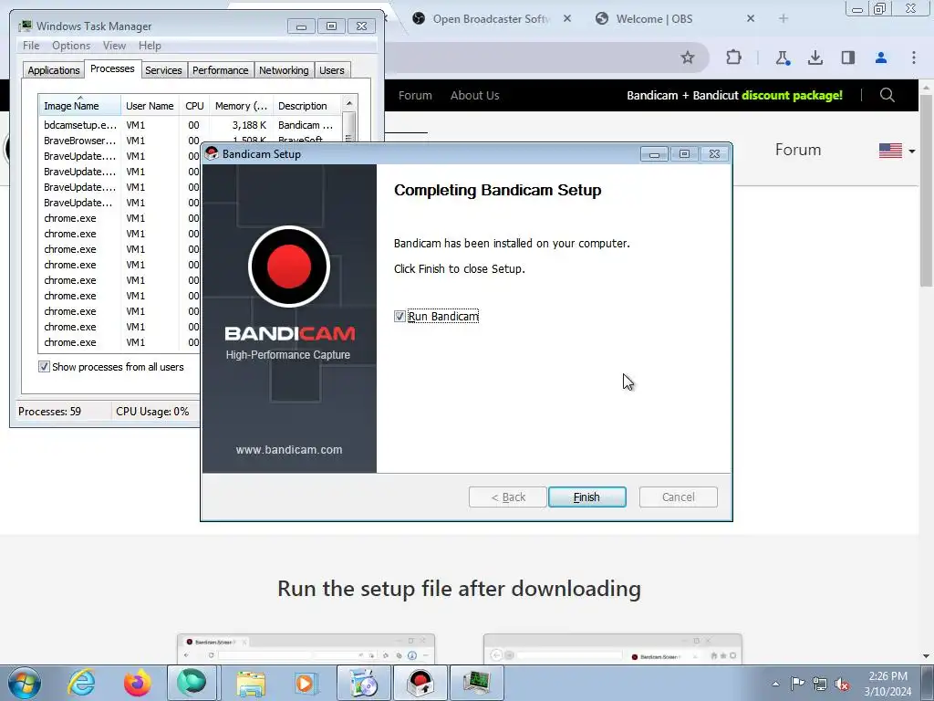Open the Chrome Labs flask icon
934x701 pixels.
tap(782, 58)
